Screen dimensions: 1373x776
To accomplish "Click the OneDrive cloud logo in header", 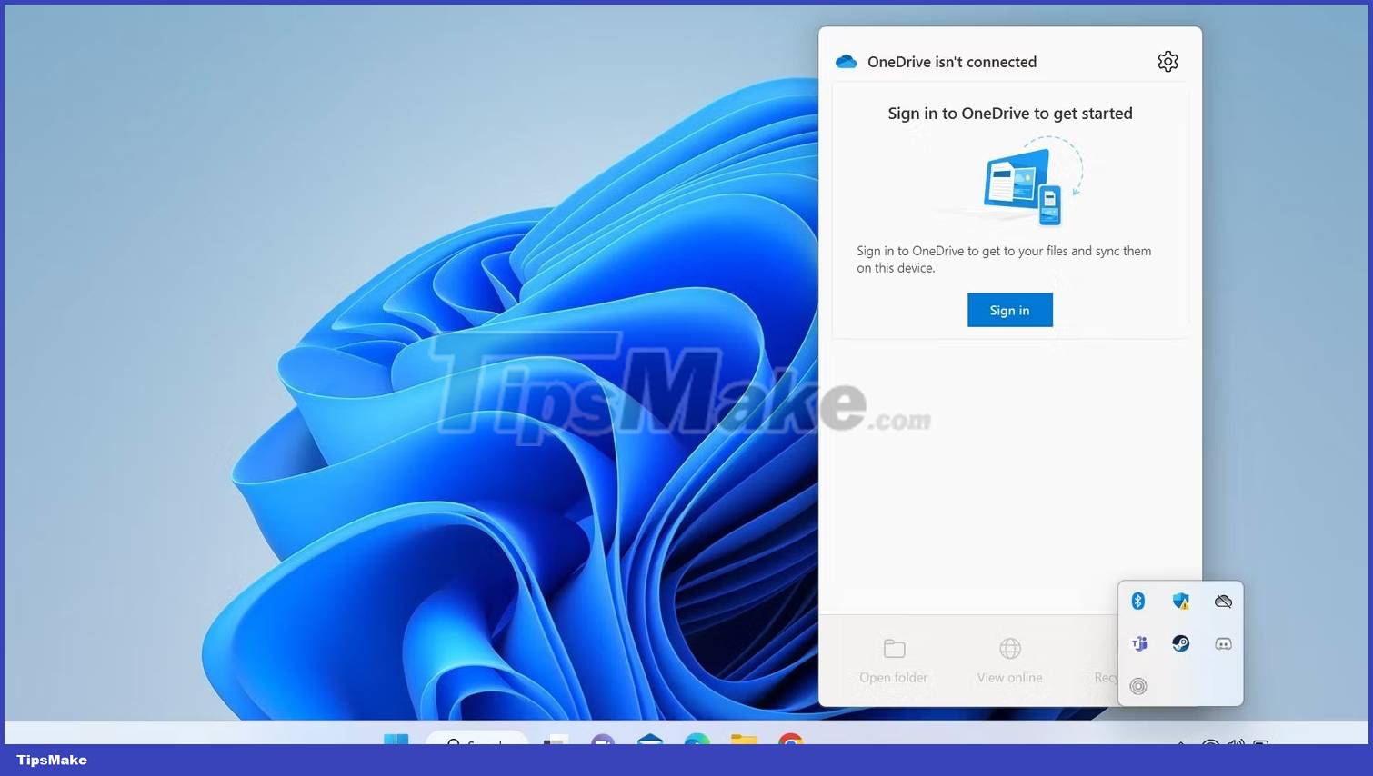I will (x=846, y=61).
